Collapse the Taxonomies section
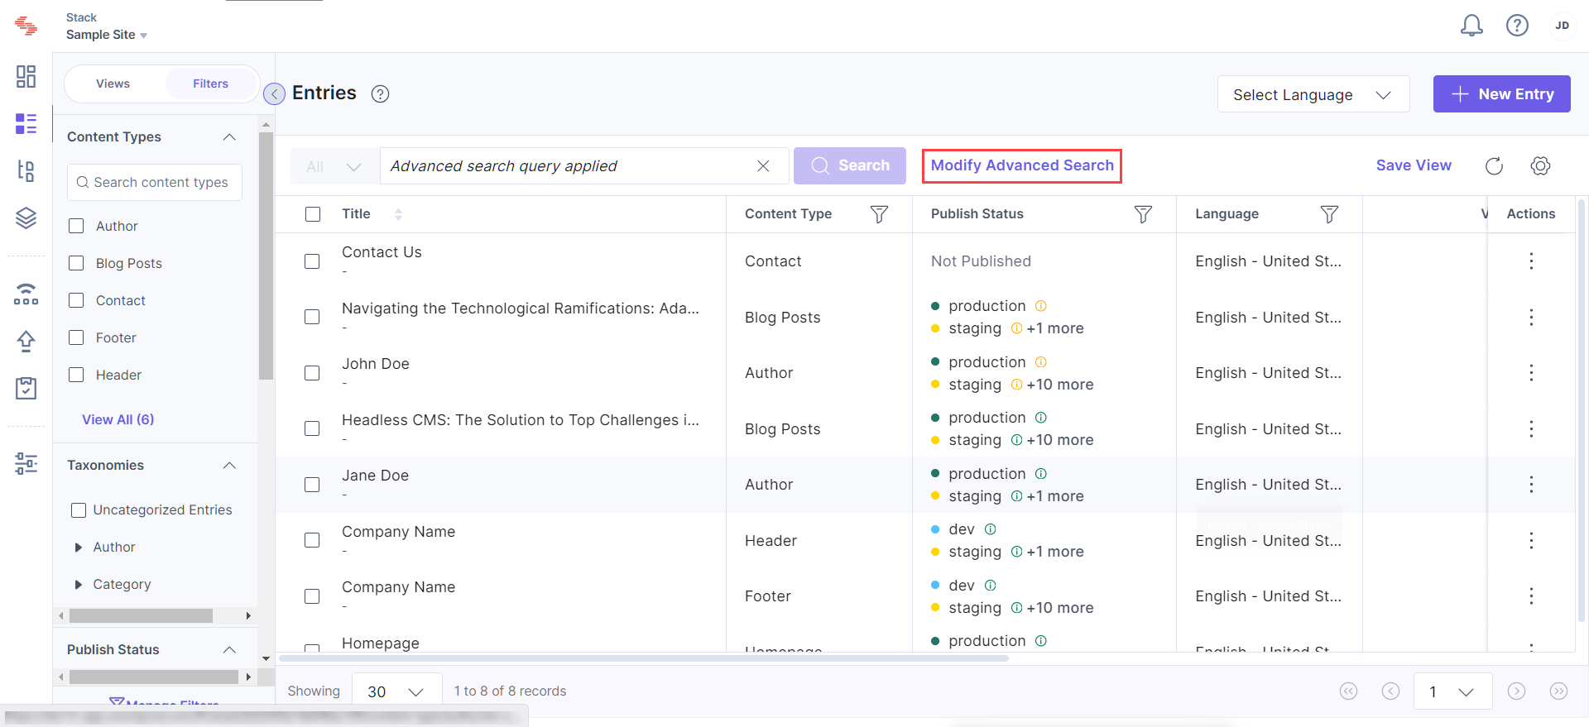1589x727 pixels. pyautogui.click(x=229, y=466)
